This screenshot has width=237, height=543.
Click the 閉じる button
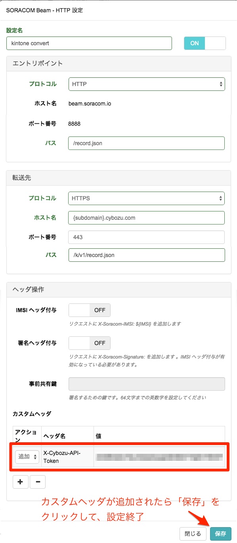[x=193, y=533]
